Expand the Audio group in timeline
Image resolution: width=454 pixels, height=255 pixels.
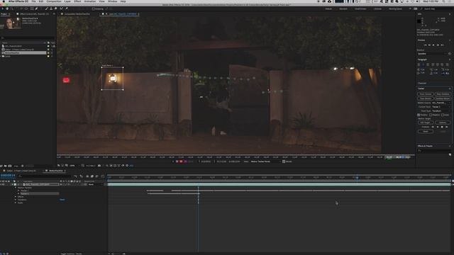point(16,203)
